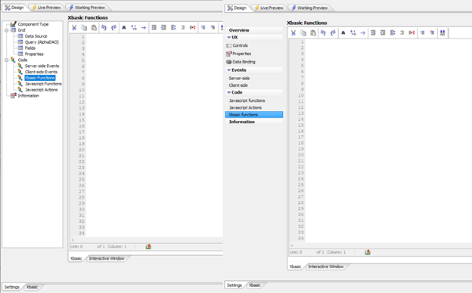The width and height of the screenshot is (472, 293).
Task: Click the status bar icon beside Column: 1 in Grid editor
Action: point(148,246)
